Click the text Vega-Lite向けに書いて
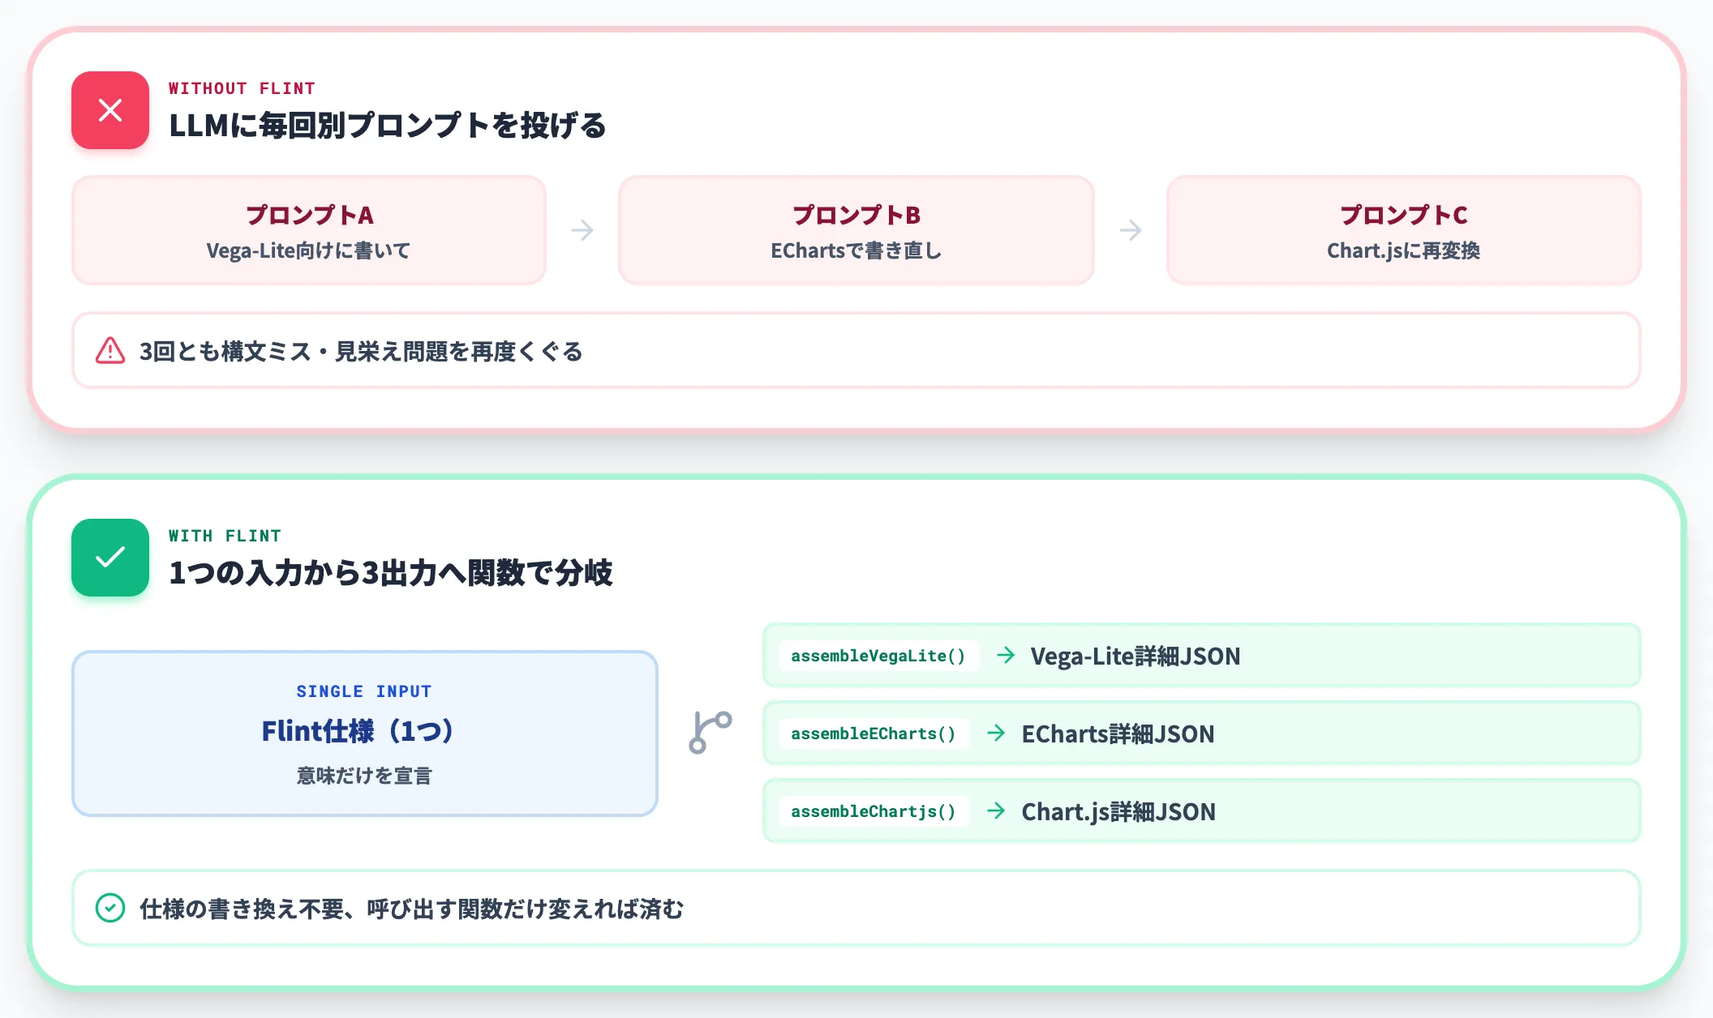 308,251
